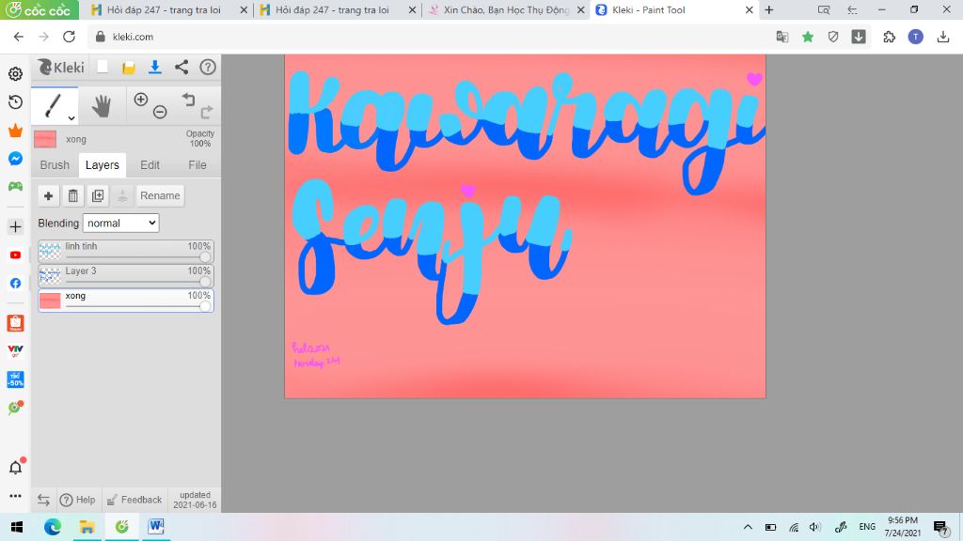
Task: Save the image with download arrow
Action: (x=155, y=67)
